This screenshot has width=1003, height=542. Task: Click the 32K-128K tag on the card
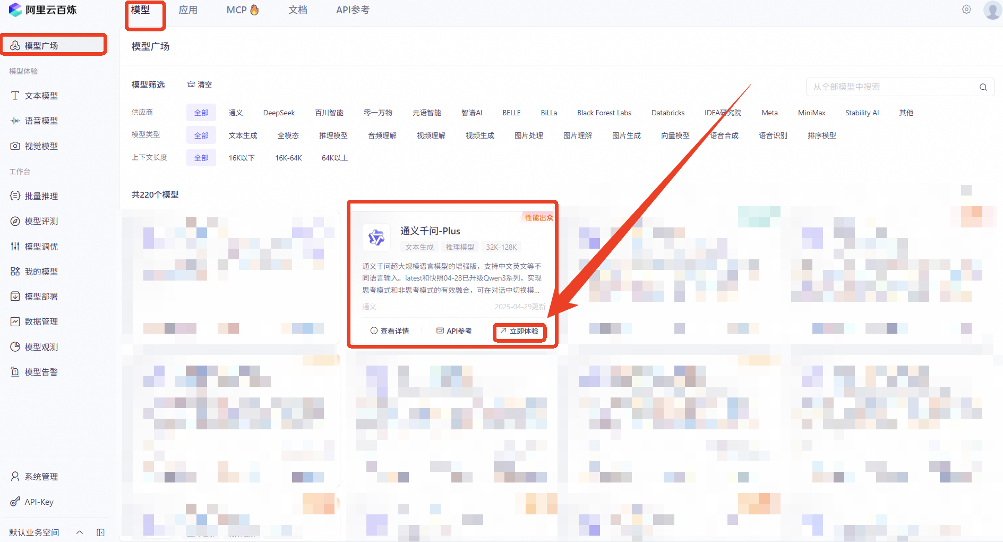tap(501, 247)
